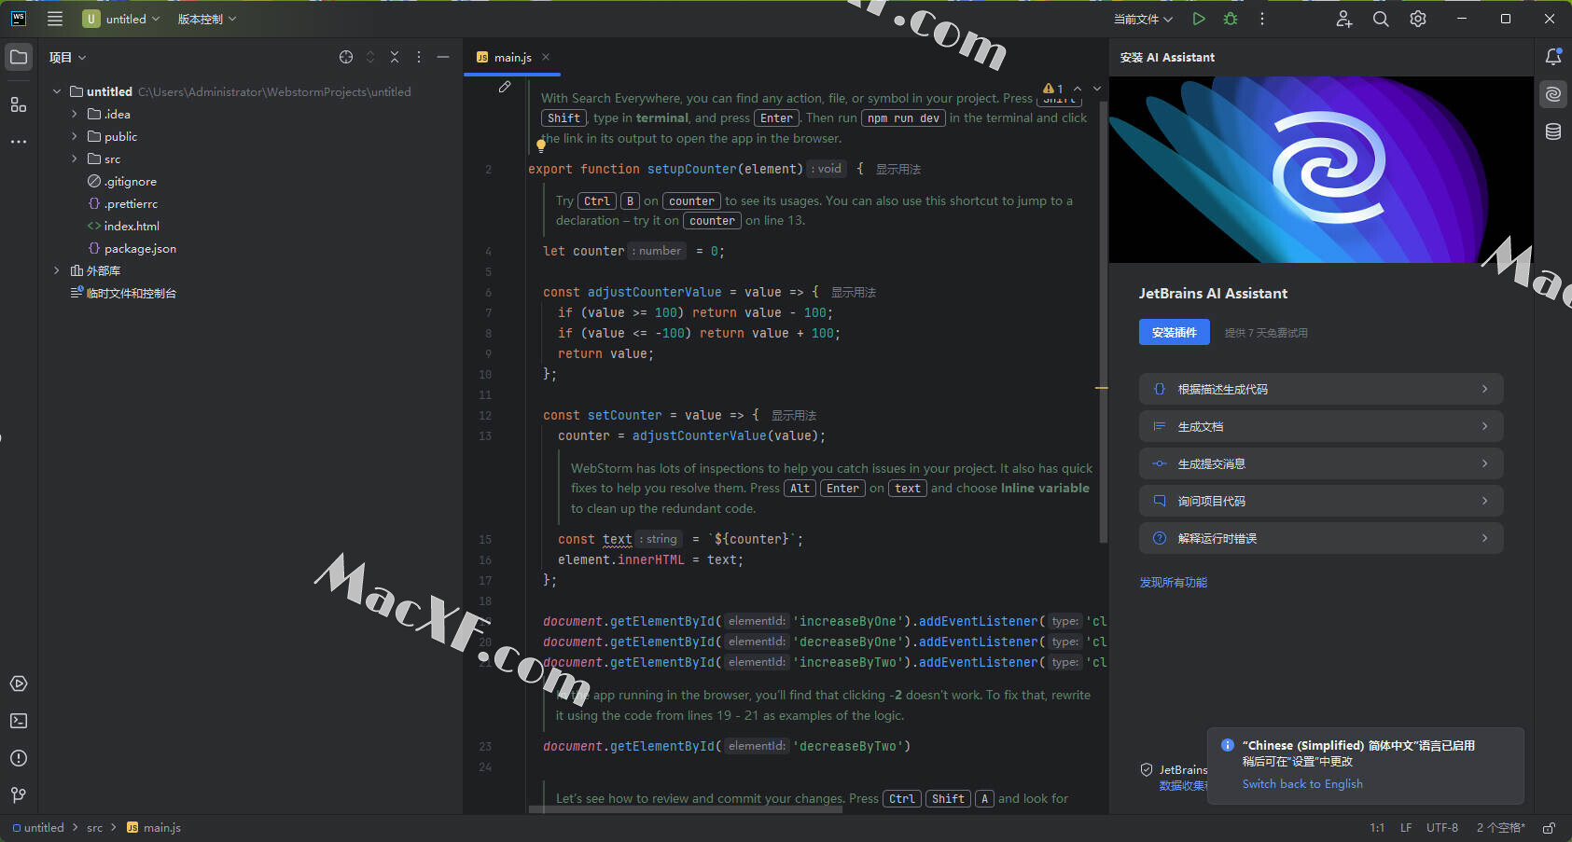This screenshot has width=1572, height=842.
Task: Click Switch back to English link
Action: click(x=1302, y=784)
